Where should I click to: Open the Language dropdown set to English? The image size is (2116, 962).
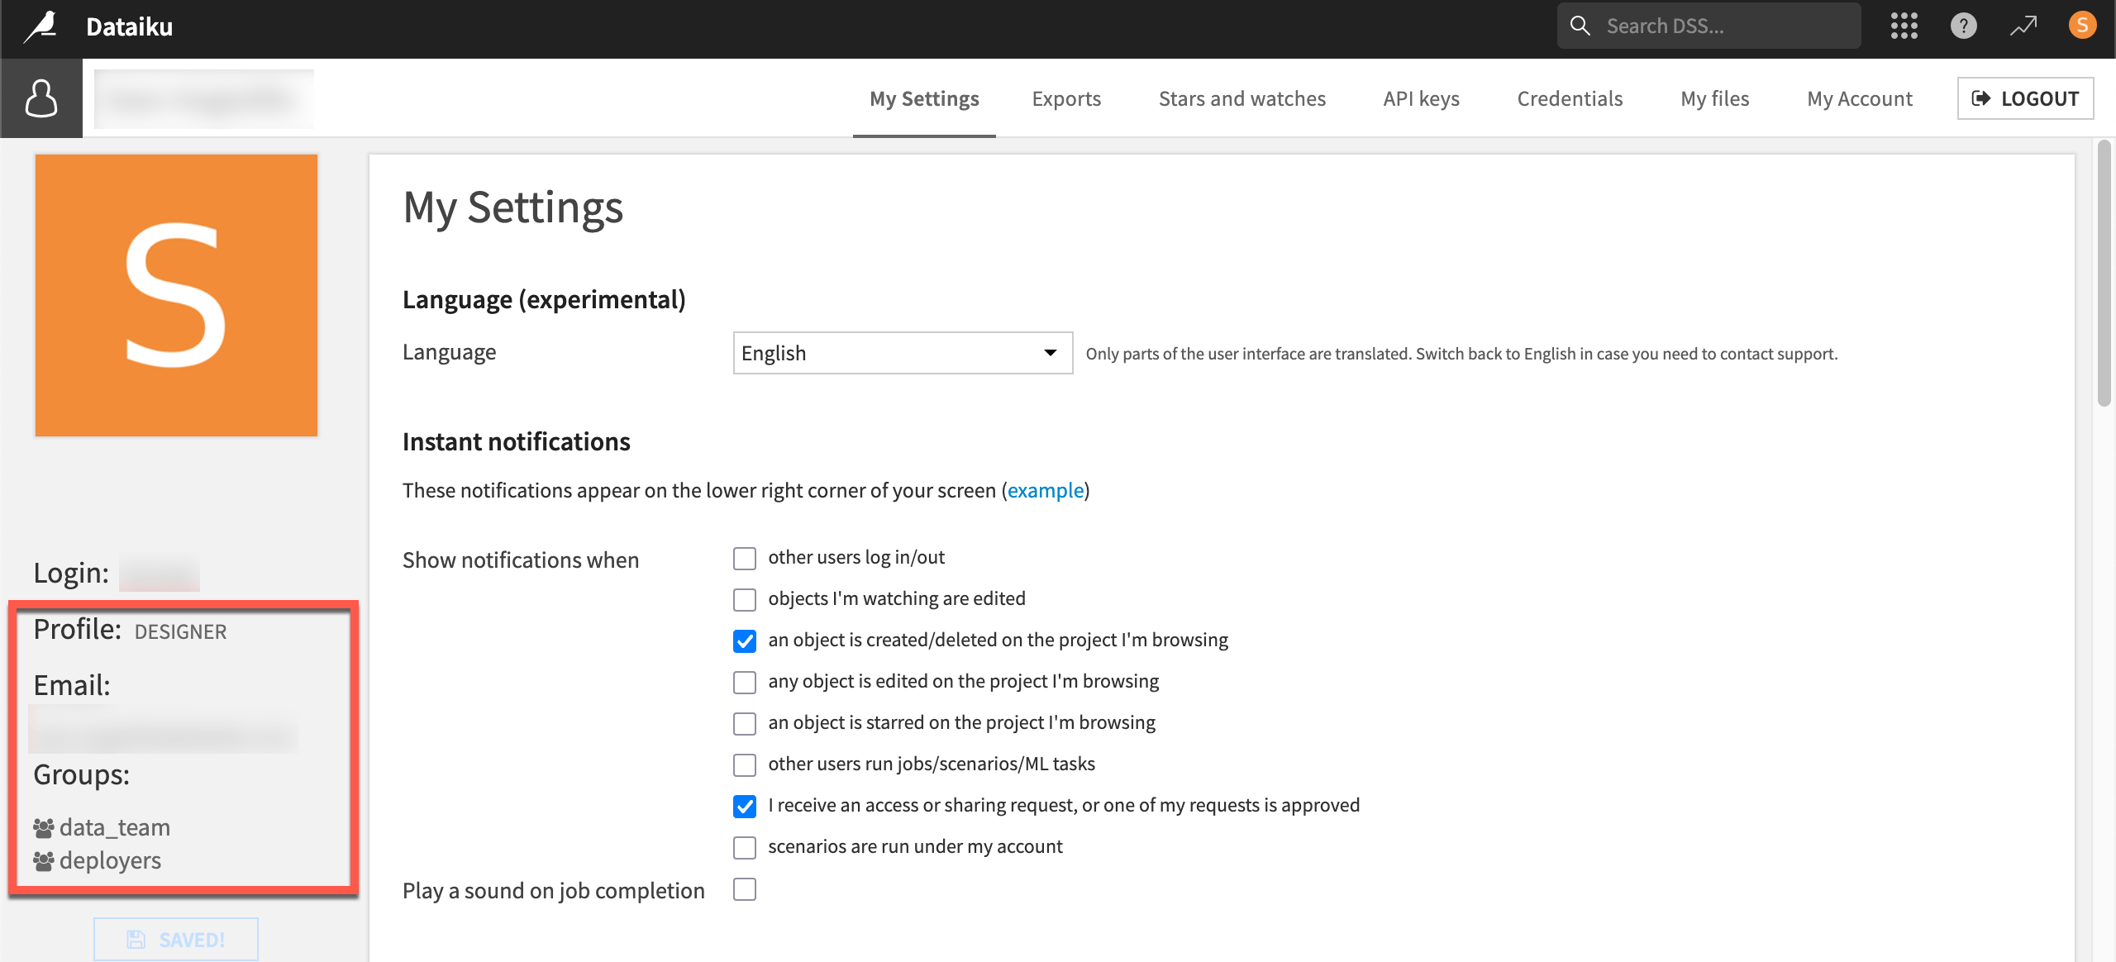[x=903, y=353]
